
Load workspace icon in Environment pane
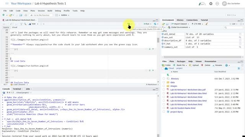click(163, 24)
